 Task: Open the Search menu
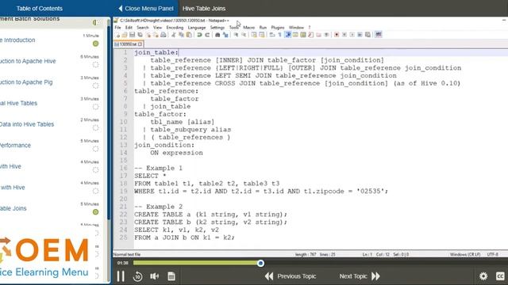(x=143, y=28)
